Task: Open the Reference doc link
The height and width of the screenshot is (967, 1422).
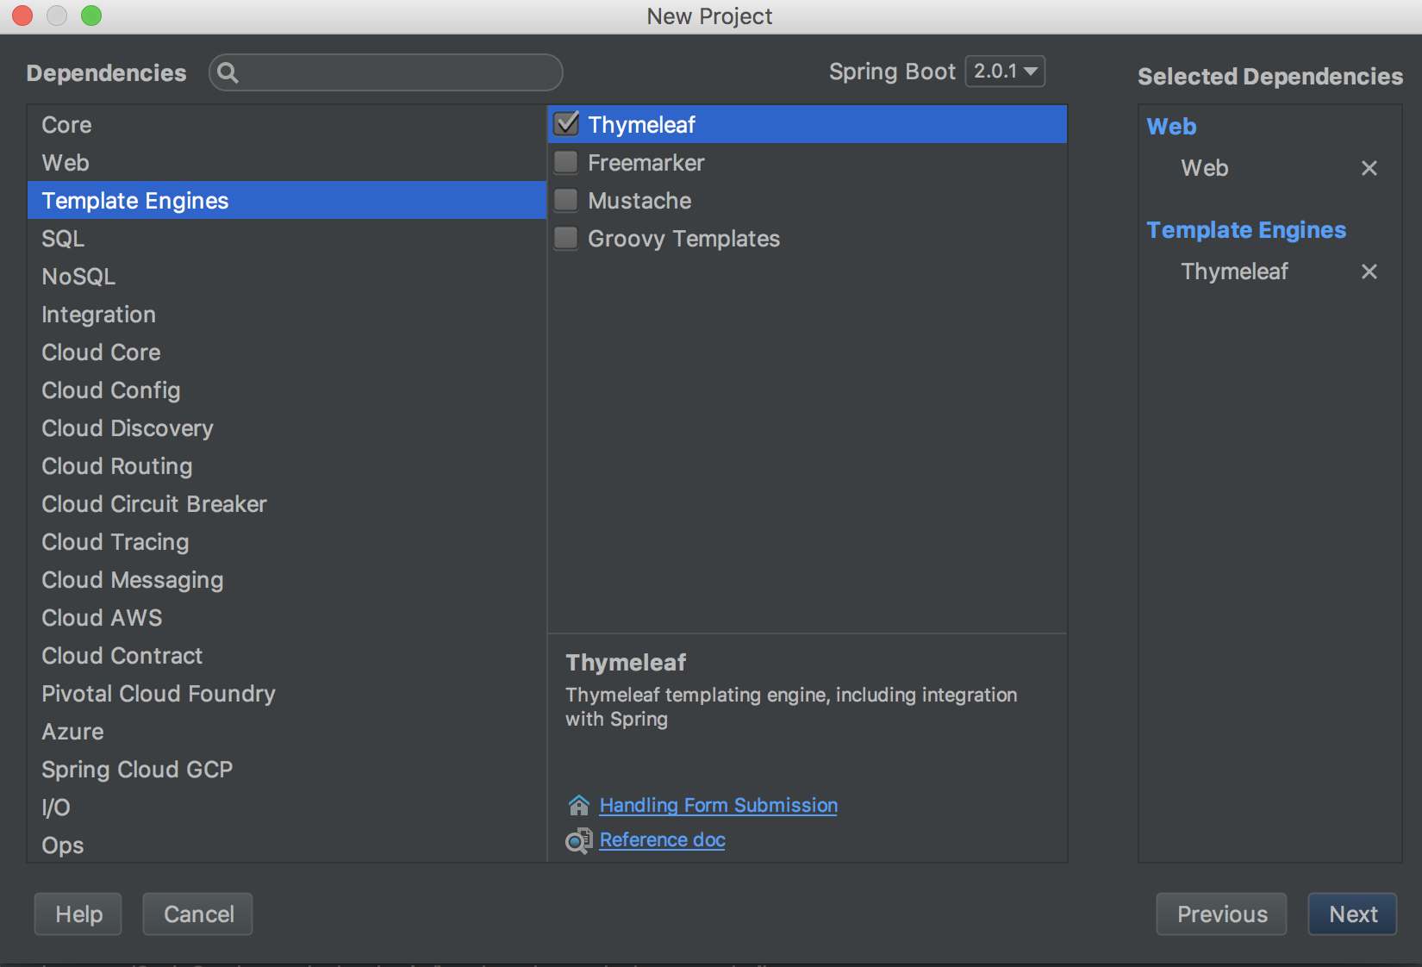Action: pos(662,840)
